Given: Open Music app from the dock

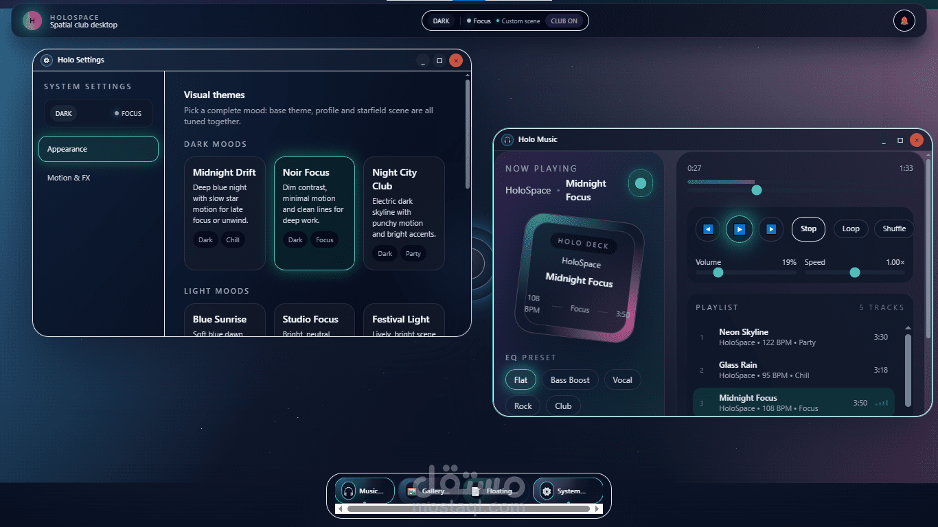Looking at the screenshot, I should click(365, 491).
